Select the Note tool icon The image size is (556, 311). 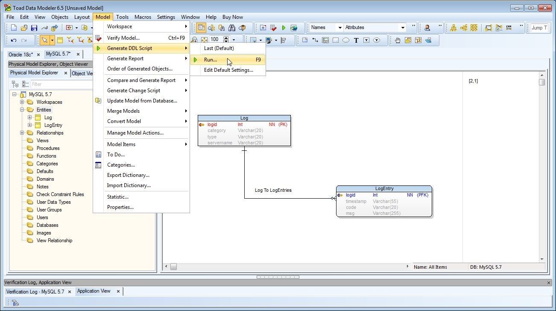point(305,40)
